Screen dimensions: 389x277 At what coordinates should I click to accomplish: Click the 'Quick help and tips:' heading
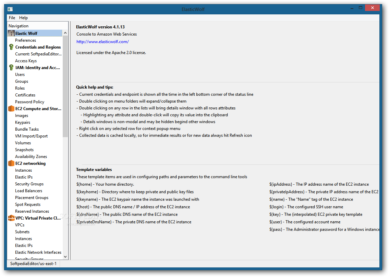95,87
